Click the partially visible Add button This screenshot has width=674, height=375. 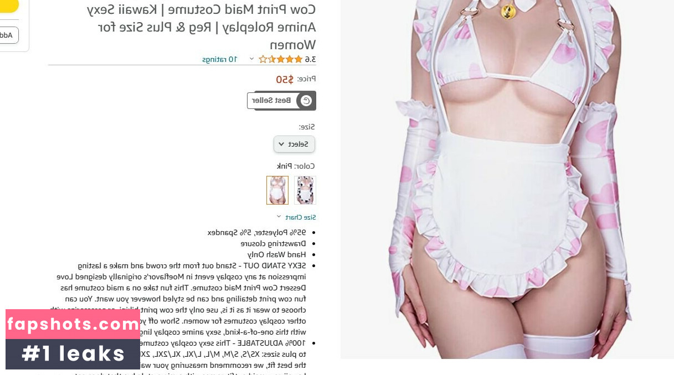(x=9, y=35)
